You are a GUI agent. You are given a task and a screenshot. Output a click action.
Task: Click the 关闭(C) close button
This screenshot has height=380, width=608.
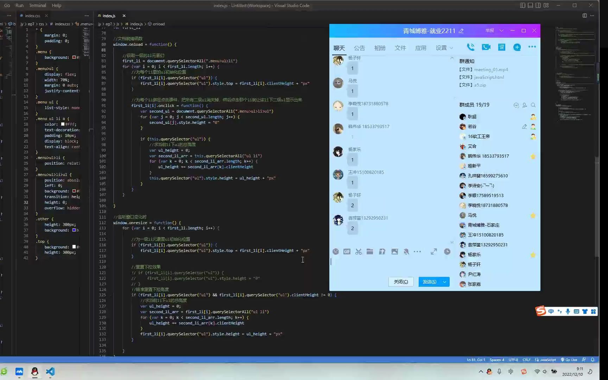click(x=401, y=282)
